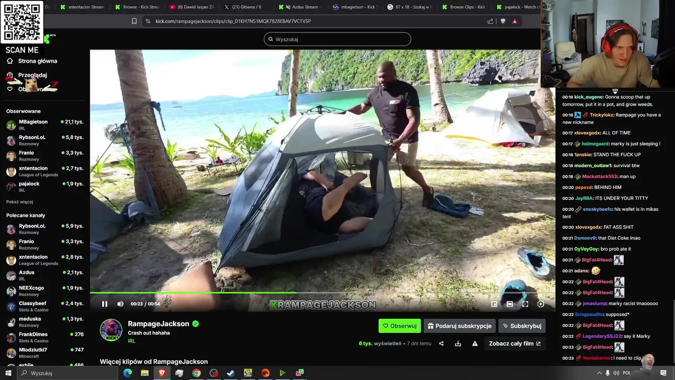Switch to pajalock - Watch tab

coord(518,7)
